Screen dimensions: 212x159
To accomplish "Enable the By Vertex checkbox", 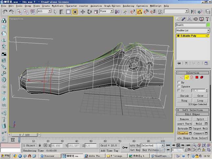I will pyautogui.click(x=179, y=82).
